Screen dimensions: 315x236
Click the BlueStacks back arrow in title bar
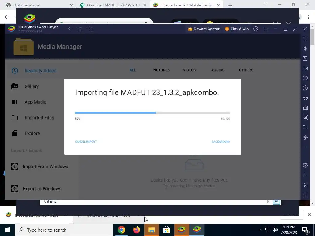point(70,29)
